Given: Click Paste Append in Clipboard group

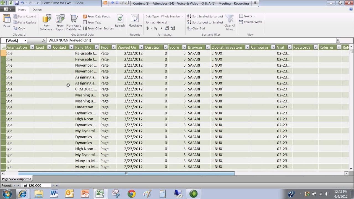Looking at the screenshot, I should (25, 17).
